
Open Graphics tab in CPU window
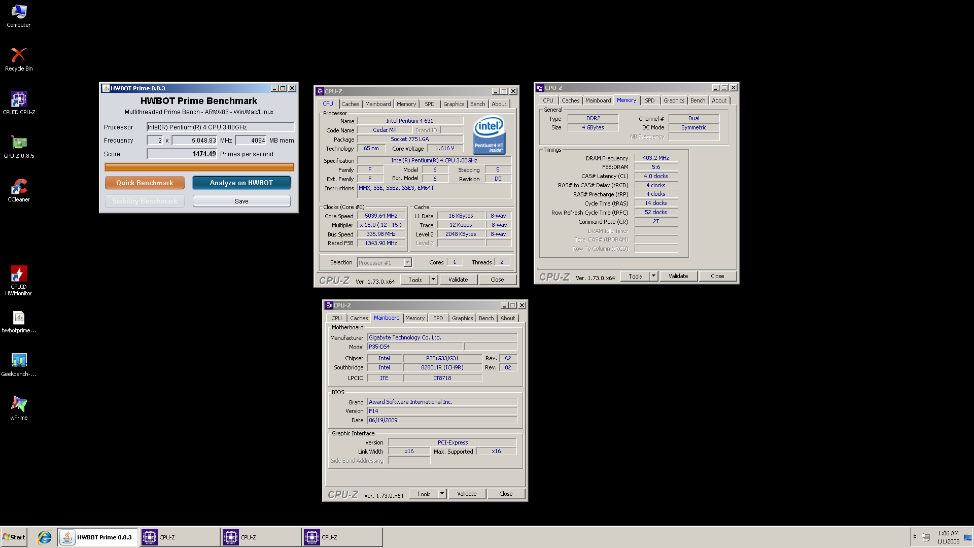click(454, 104)
